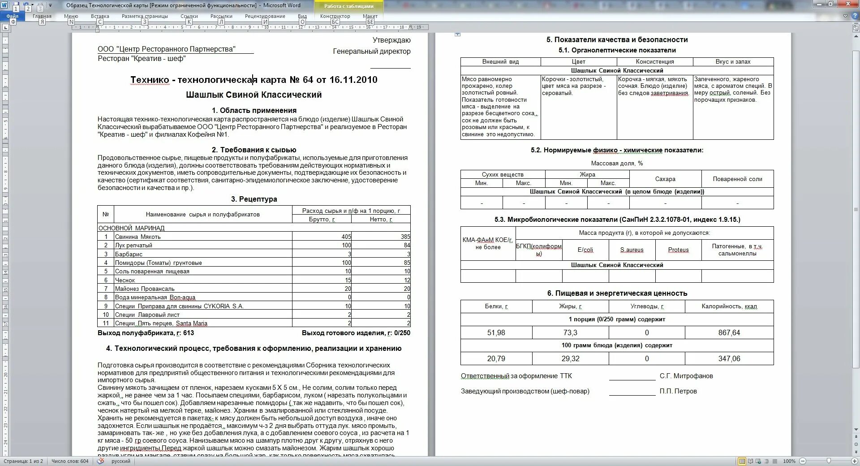Click the cell 'Свинина Мякоть' in recipe table

(203, 237)
